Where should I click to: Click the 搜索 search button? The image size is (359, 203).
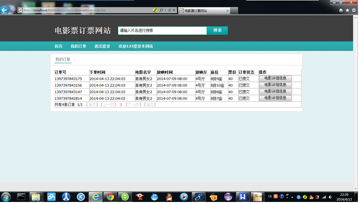[x=217, y=31]
